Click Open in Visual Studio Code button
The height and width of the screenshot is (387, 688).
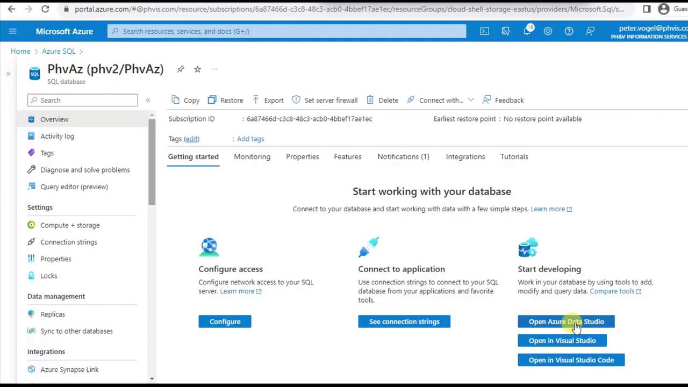point(571,360)
